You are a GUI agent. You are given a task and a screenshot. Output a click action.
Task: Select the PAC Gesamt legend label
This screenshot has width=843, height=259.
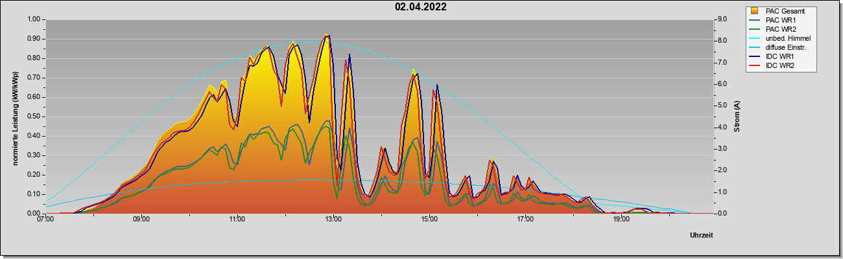pyautogui.click(x=785, y=11)
